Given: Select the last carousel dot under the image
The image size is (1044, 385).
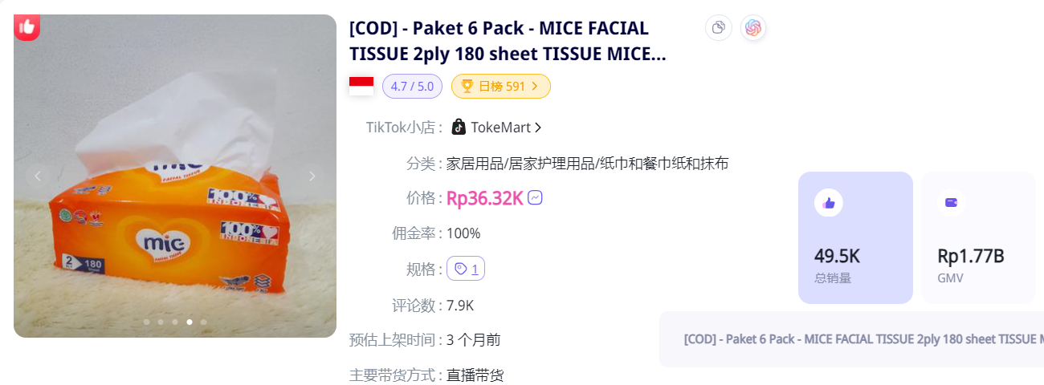Looking at the screenshot, I should 204,322.
